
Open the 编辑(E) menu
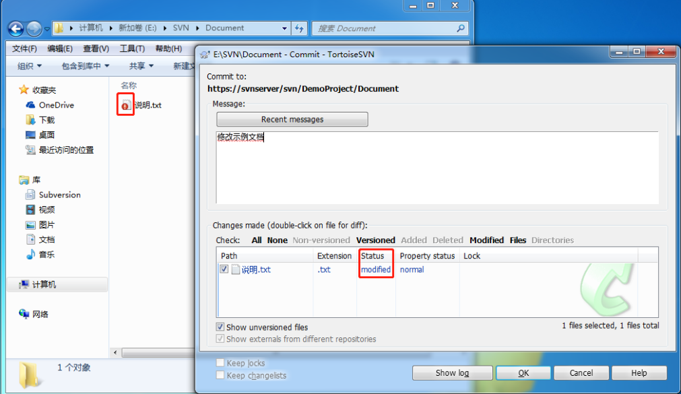[60, 48]
